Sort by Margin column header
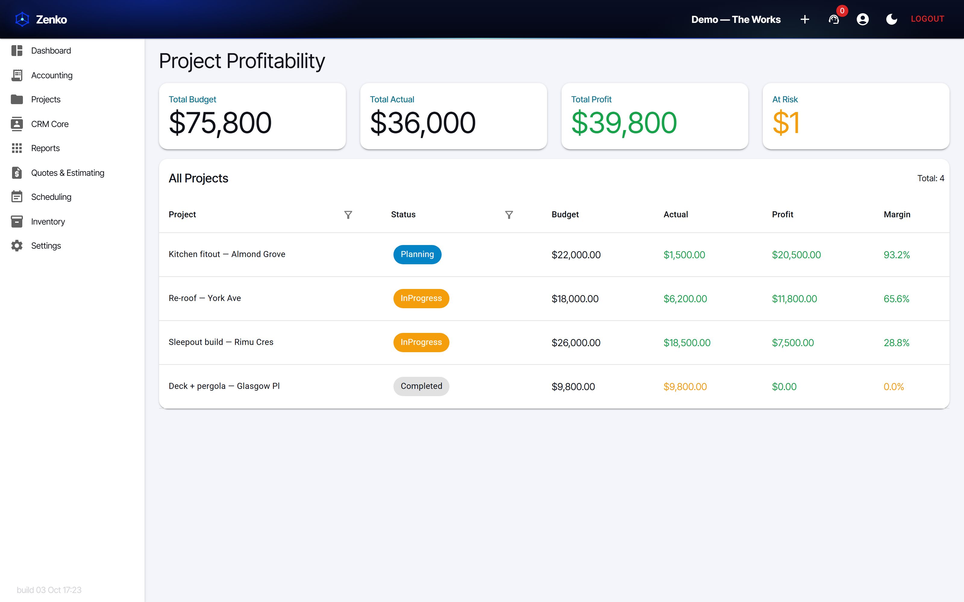 (x=897, y=215)
